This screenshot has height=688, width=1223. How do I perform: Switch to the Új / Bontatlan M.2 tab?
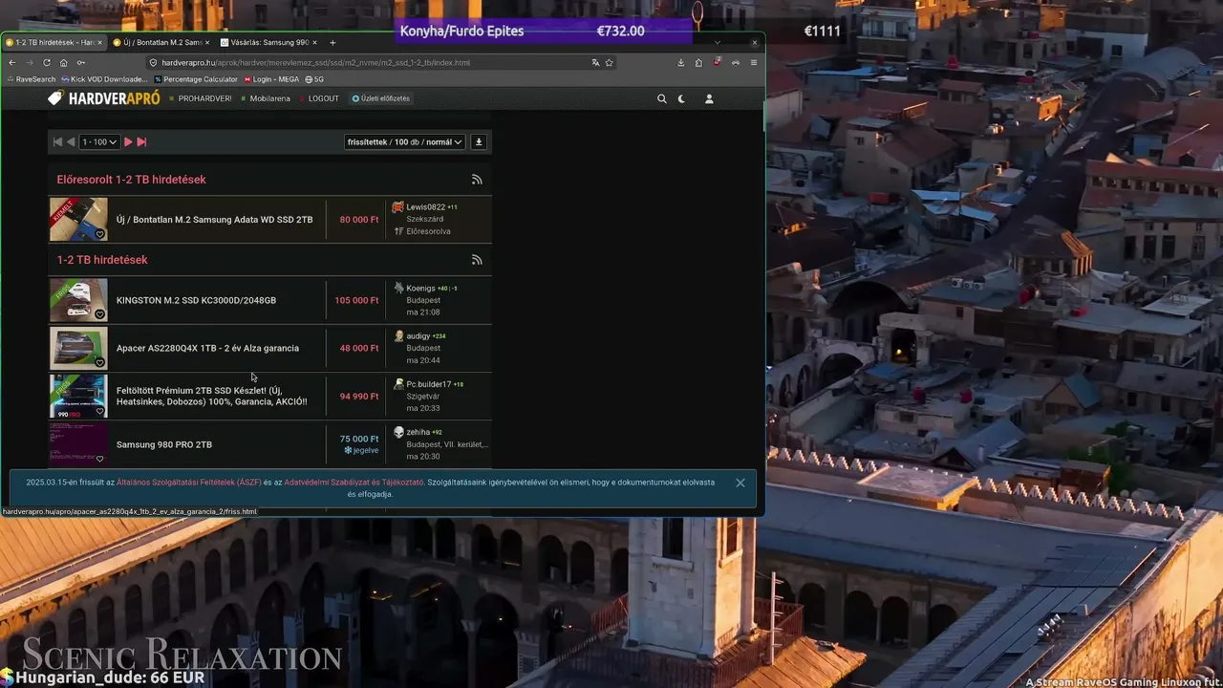tap(161, 42)
